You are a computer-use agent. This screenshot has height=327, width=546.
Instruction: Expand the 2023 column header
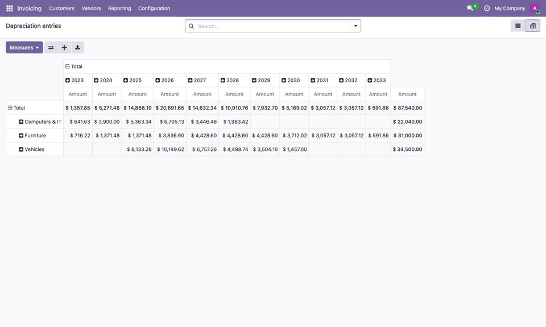[x=75, y=80]
